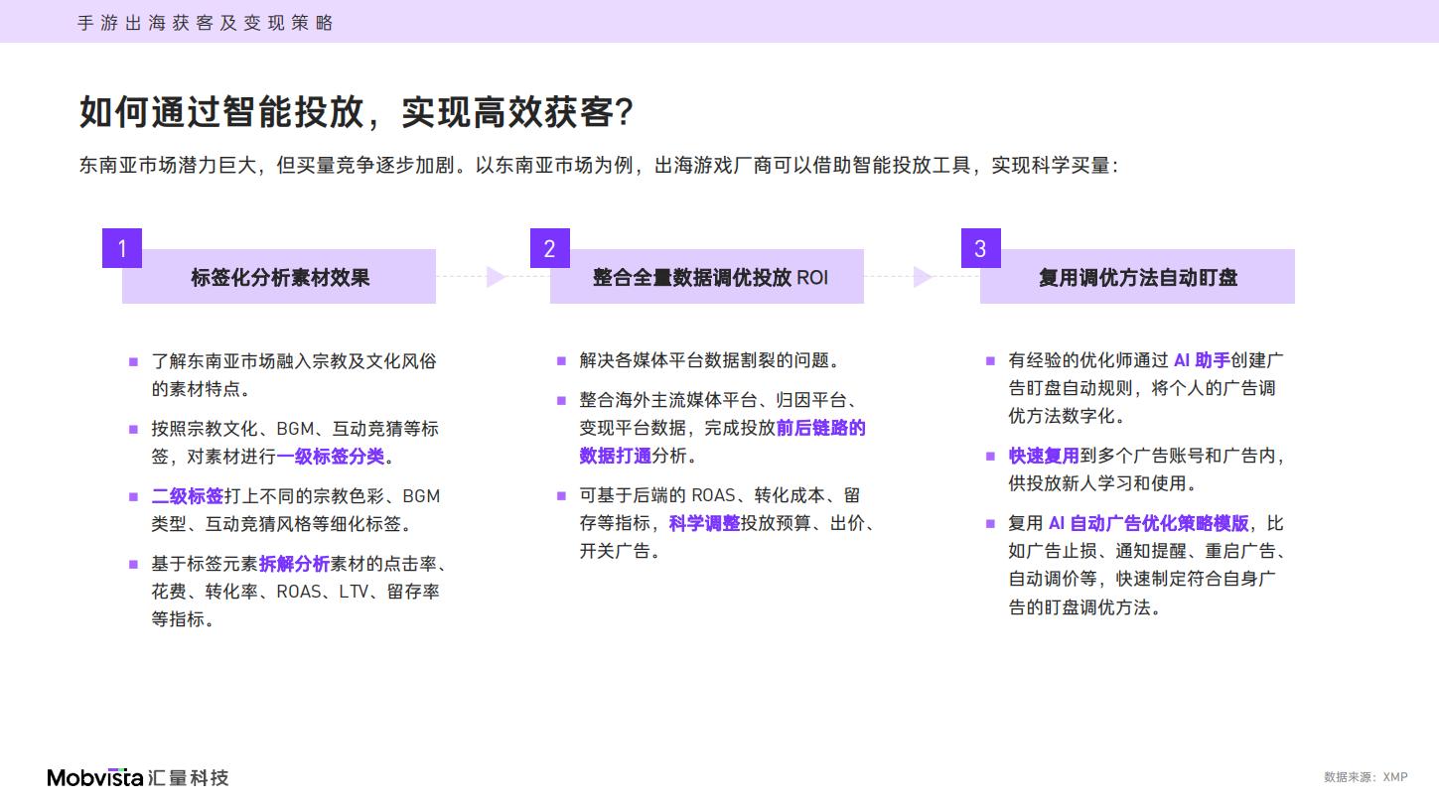
Task: Click the line 告的盯盘调优方法。
Action: tap(1084, 607)
